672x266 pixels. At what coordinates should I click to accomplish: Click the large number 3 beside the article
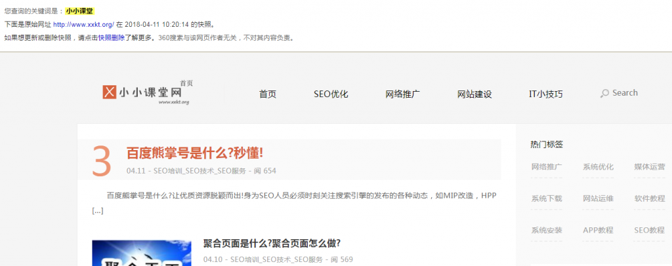tap(102, 161)
